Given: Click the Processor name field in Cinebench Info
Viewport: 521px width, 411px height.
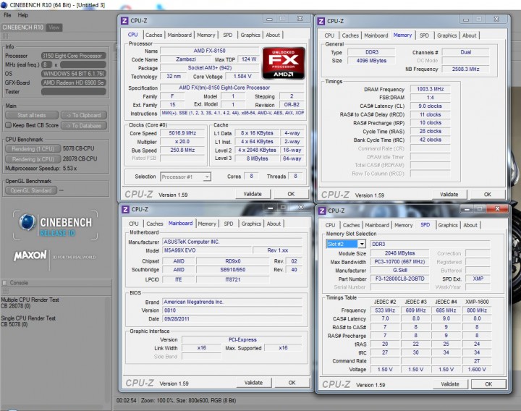Looking at the screenshot, I should (74, 56).
